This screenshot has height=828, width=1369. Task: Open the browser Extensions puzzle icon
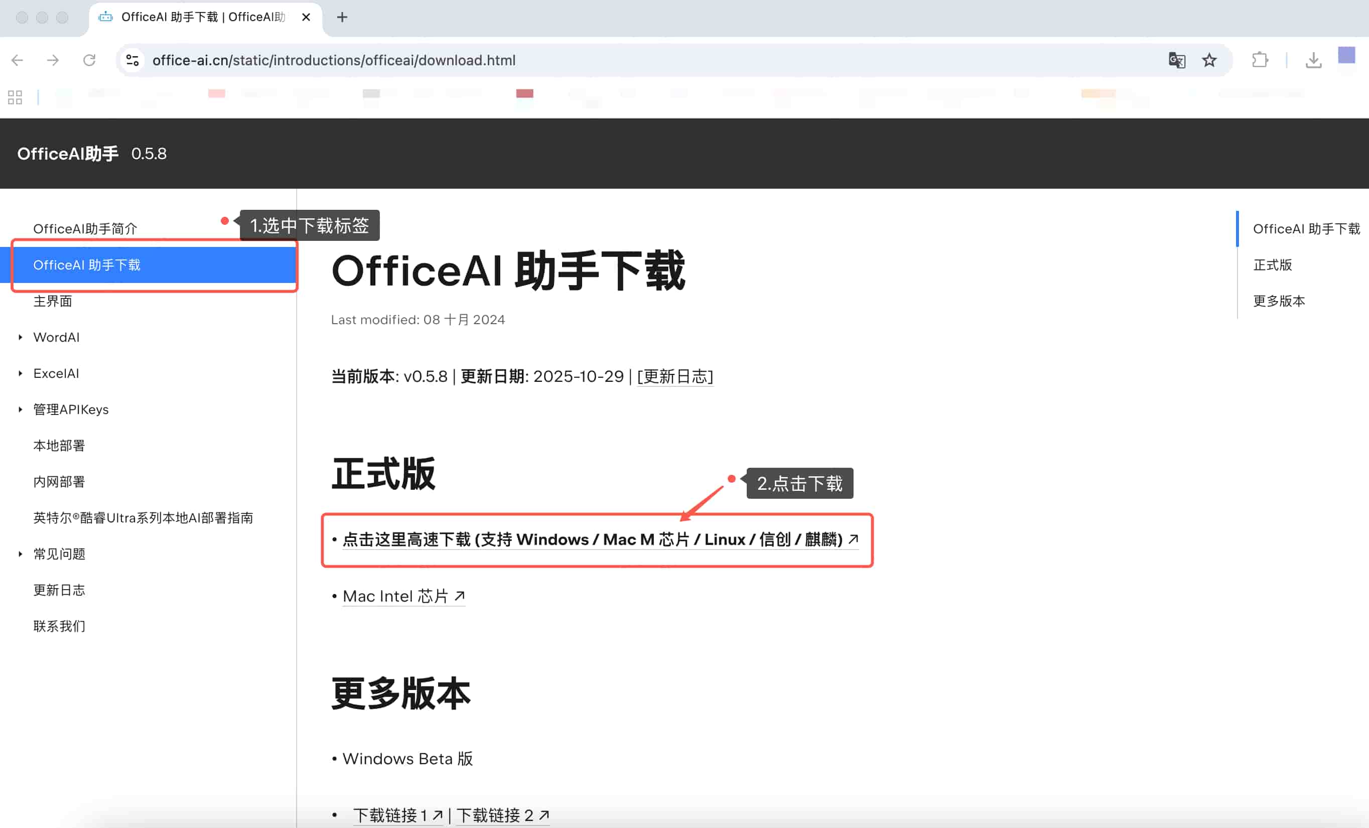coord(1260,60)
